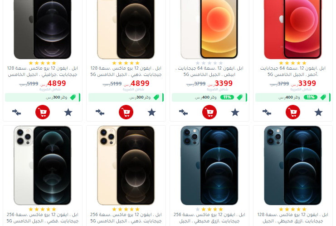This screenshot has width=336, height=226.
Task: Favorite the red iPhone 12 with star icon
Action: coord(318,113)
